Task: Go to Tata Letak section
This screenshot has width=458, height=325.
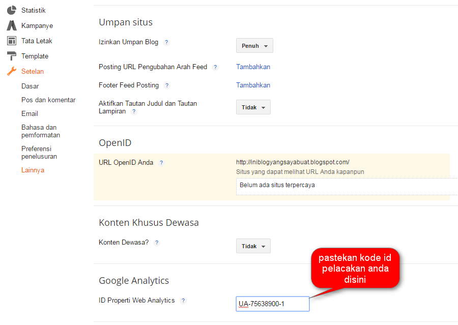Action: (x=37, y=41)
